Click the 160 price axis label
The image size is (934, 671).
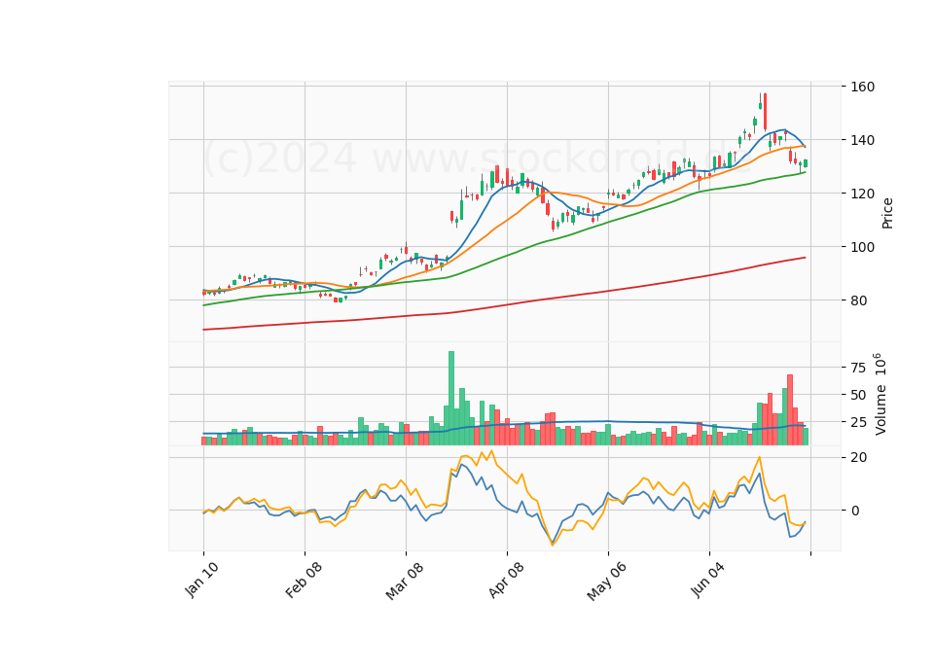[x=863, y=87]
